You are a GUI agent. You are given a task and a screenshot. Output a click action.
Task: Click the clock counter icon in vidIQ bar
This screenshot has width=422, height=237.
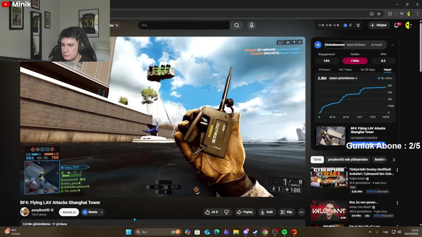click(x=319, y=25)
